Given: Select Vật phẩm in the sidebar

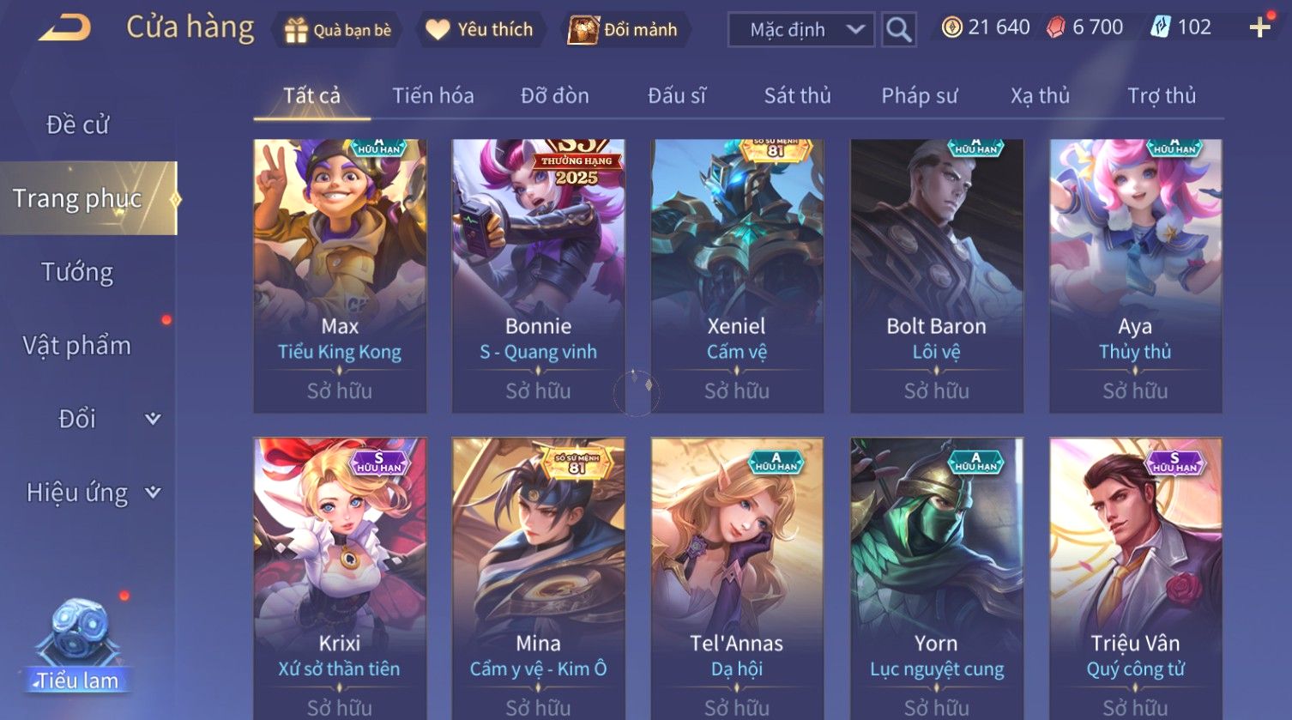Looking at the screenshot, I should (77, 345).
